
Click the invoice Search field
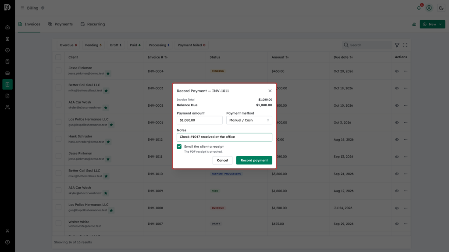(367, 45)
